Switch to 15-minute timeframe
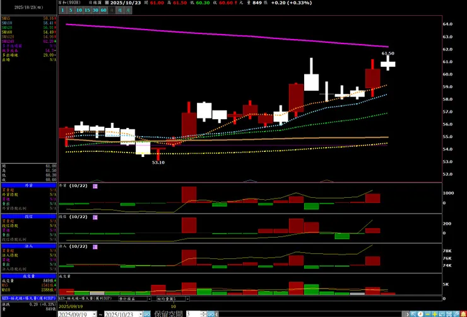The height and width of the screenshot is (317, 467). (x=87, y=10)
